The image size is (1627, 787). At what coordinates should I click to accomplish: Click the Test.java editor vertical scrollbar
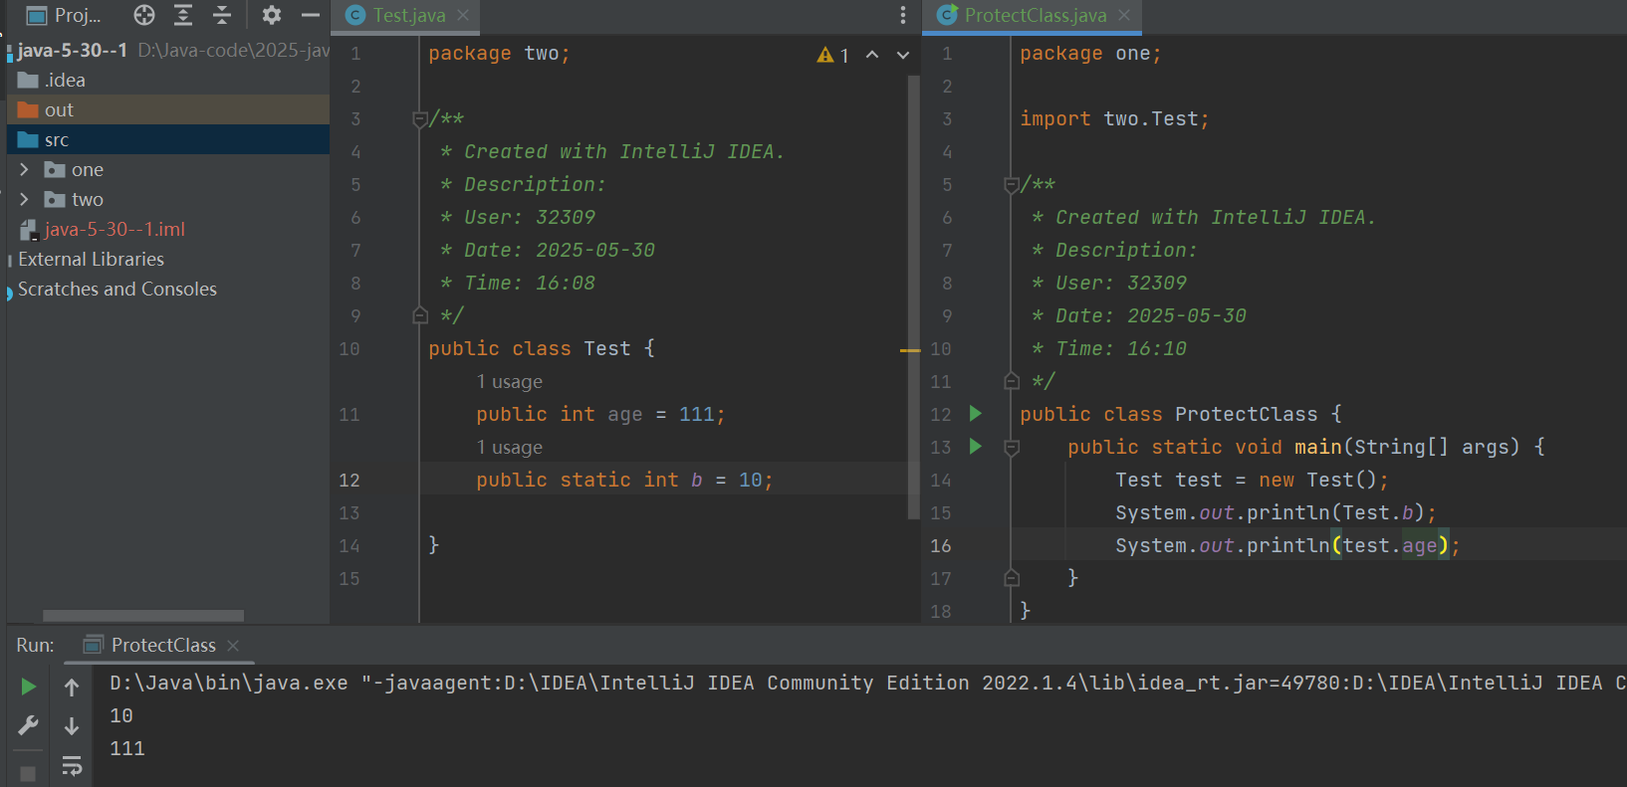[x=913, y=297]
